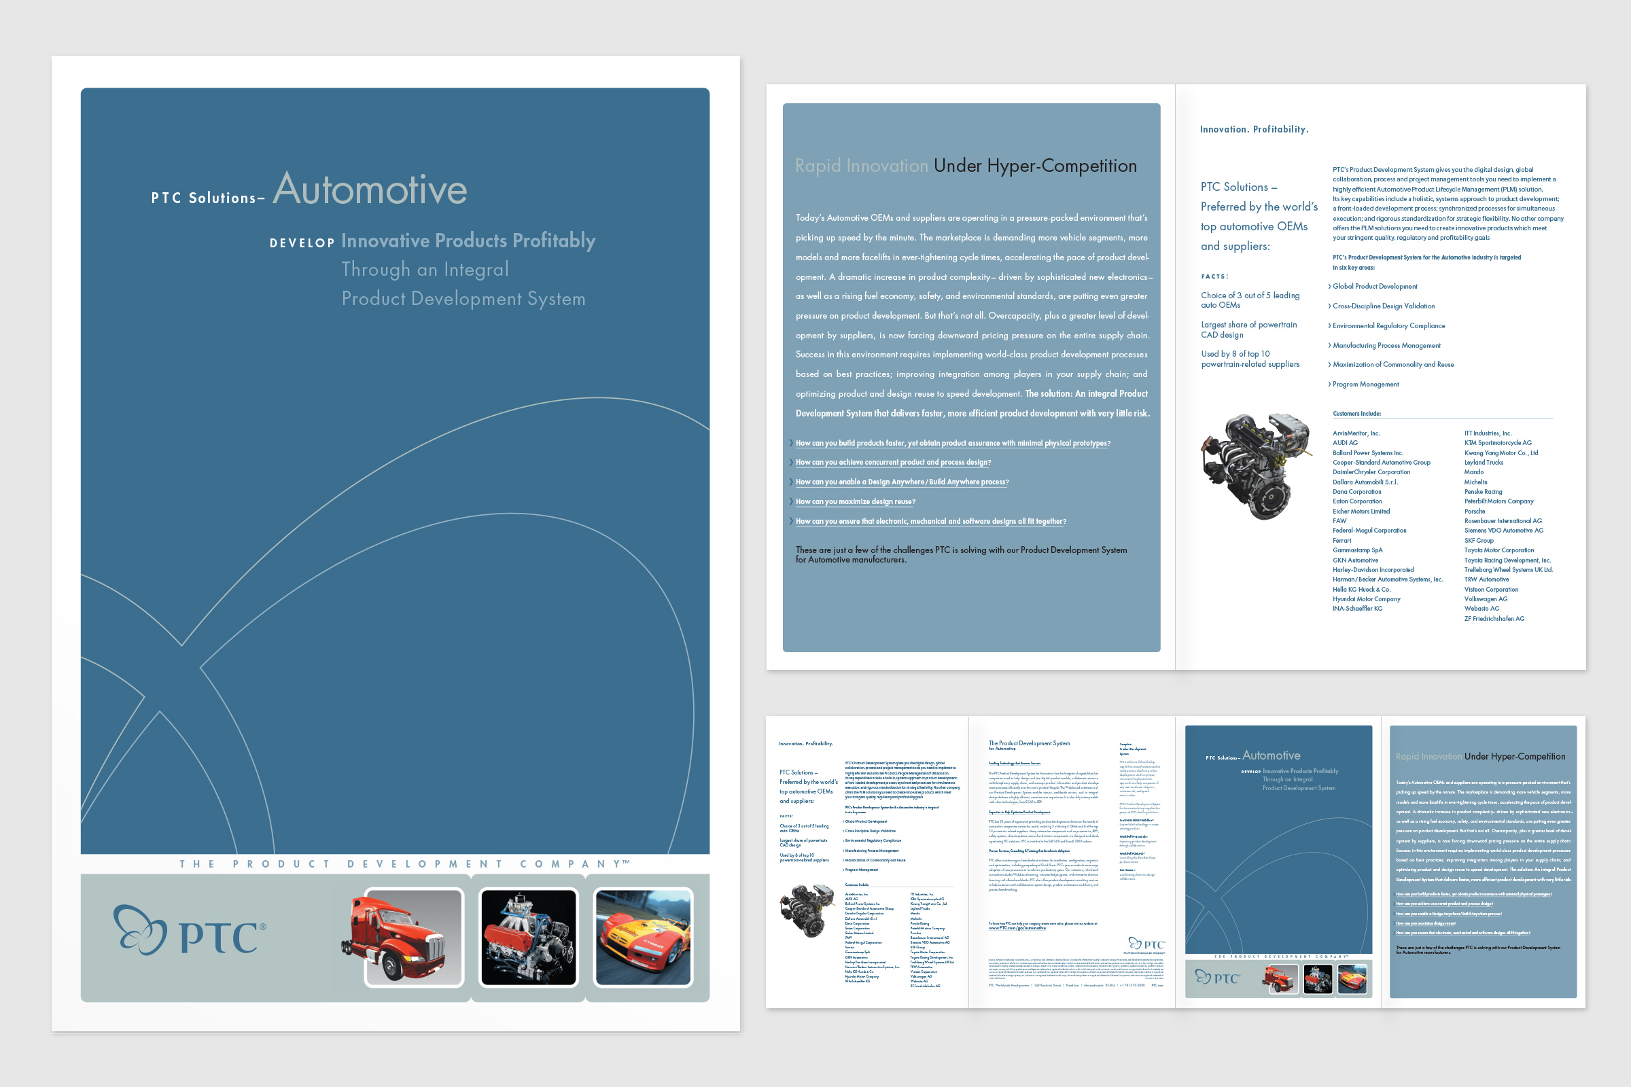Click the tiny red truck on the miniature cover
This screenshot has width=1631, height=1087.
1280,980
